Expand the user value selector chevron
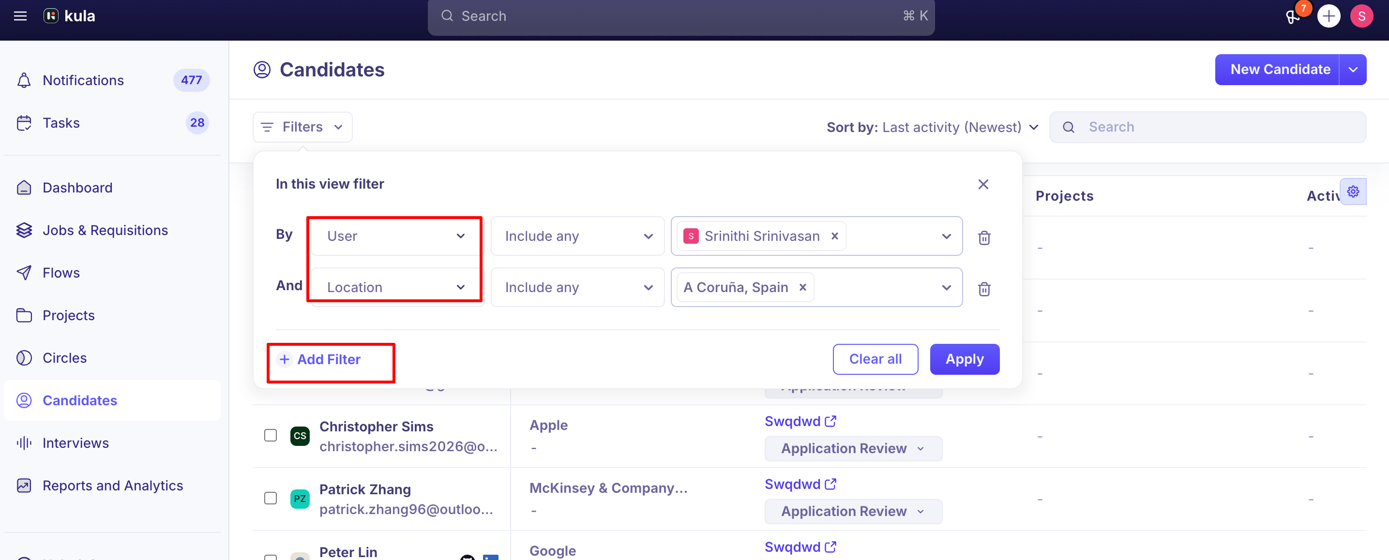 pyautogui.click(x=946, y=236)
